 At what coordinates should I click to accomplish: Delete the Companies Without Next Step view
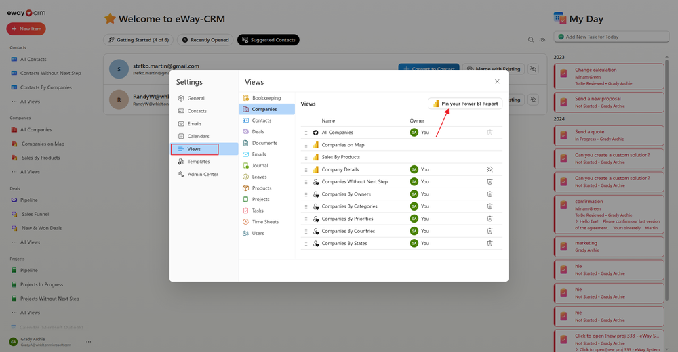tap(490, 182)
